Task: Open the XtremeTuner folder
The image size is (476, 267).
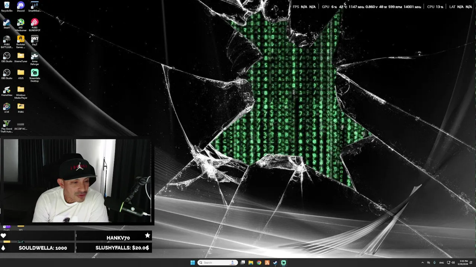Action: click(21, 57)
